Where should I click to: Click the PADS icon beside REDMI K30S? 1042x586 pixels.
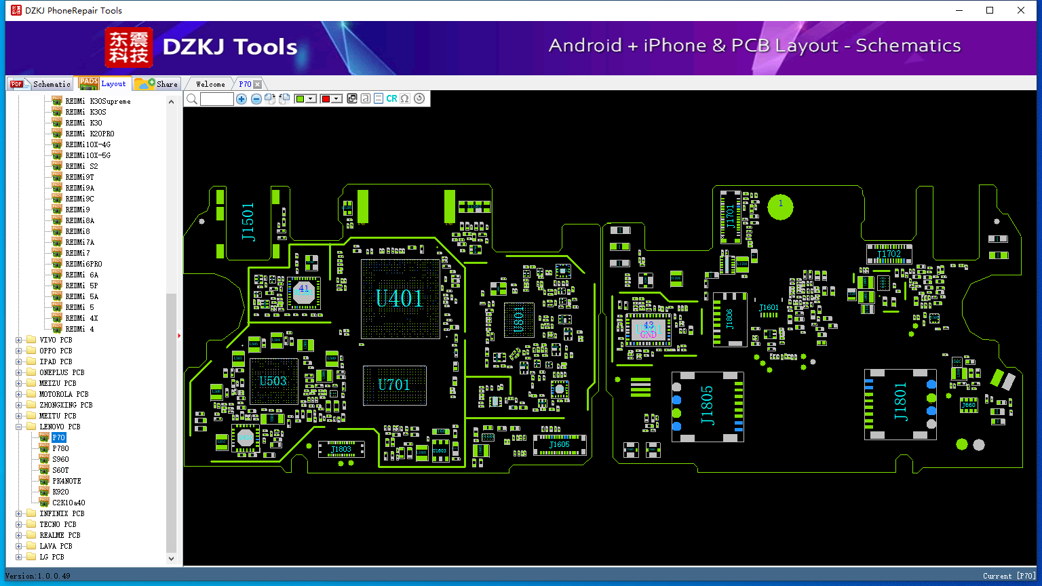tap(57, 112)
